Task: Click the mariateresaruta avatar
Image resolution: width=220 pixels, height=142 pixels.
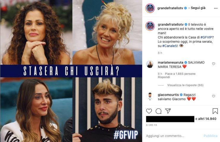Action: (x=150, y=64)
